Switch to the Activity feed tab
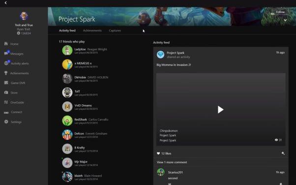The image size is (296, 185). pyautogui.click(x=67, y=31)
